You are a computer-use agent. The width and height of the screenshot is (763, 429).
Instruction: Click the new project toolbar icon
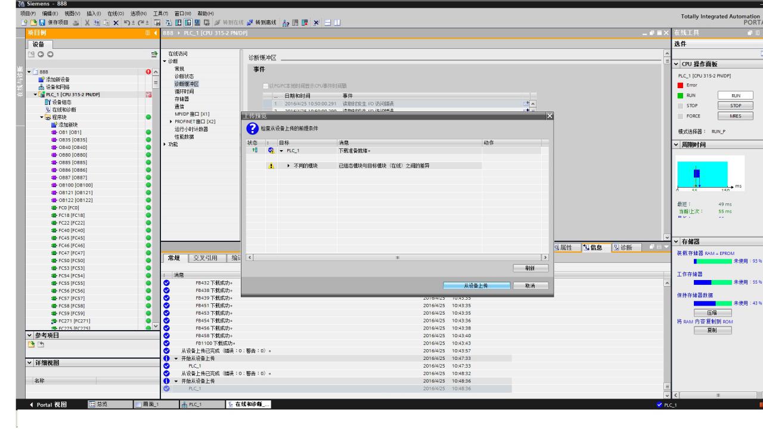tap(24, 23)
